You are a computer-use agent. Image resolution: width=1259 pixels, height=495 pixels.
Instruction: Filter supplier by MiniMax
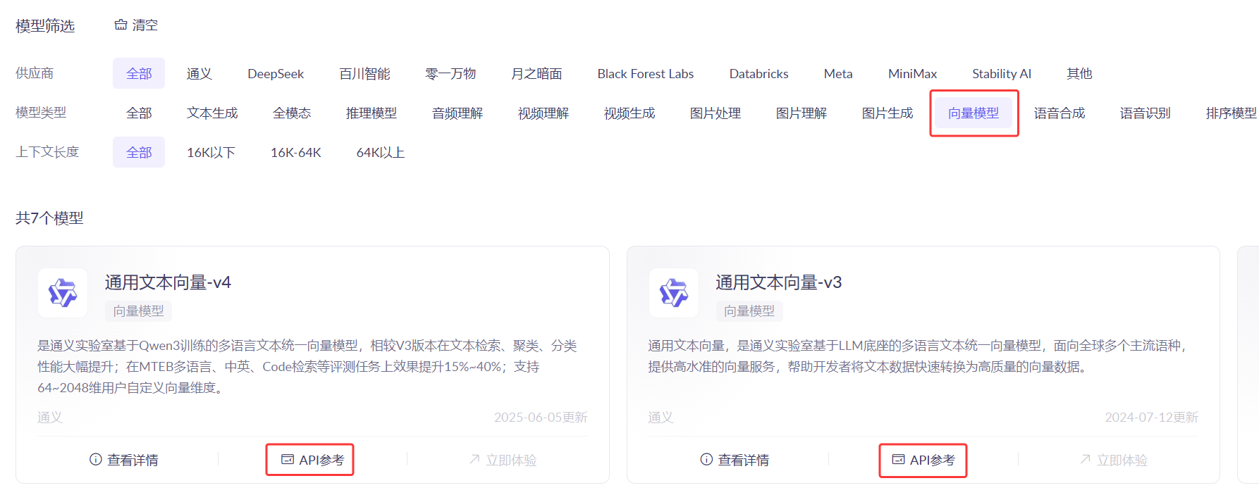(913, 73)
